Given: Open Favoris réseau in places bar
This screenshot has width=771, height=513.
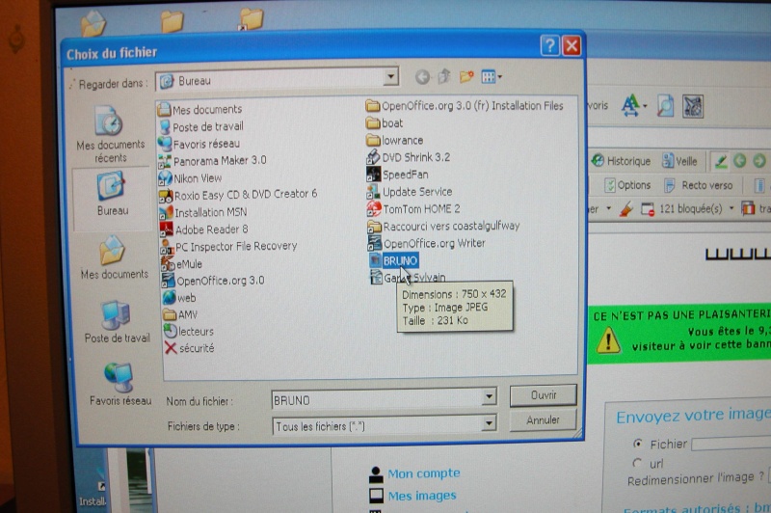Looking at the screenshot, I should pos(120,384).
